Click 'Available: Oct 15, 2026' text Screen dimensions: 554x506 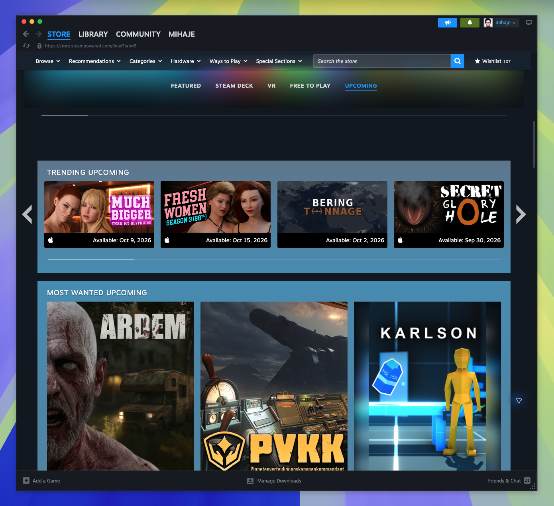[237, 240]
